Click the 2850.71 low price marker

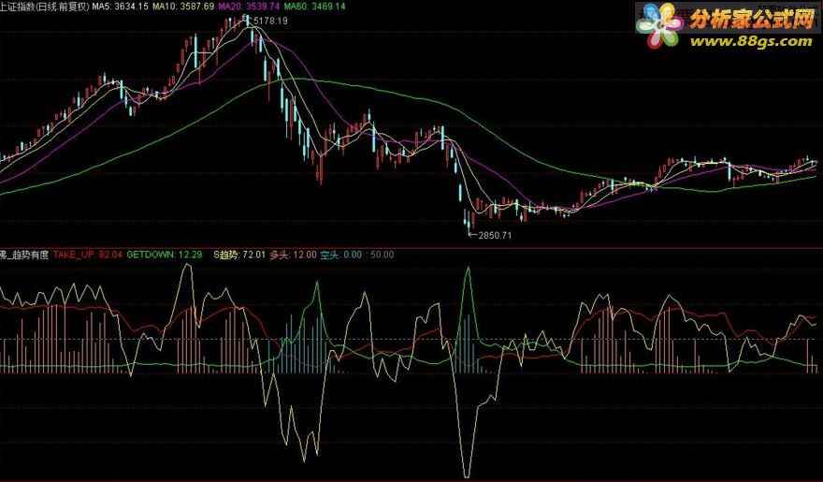pos(494,235)
